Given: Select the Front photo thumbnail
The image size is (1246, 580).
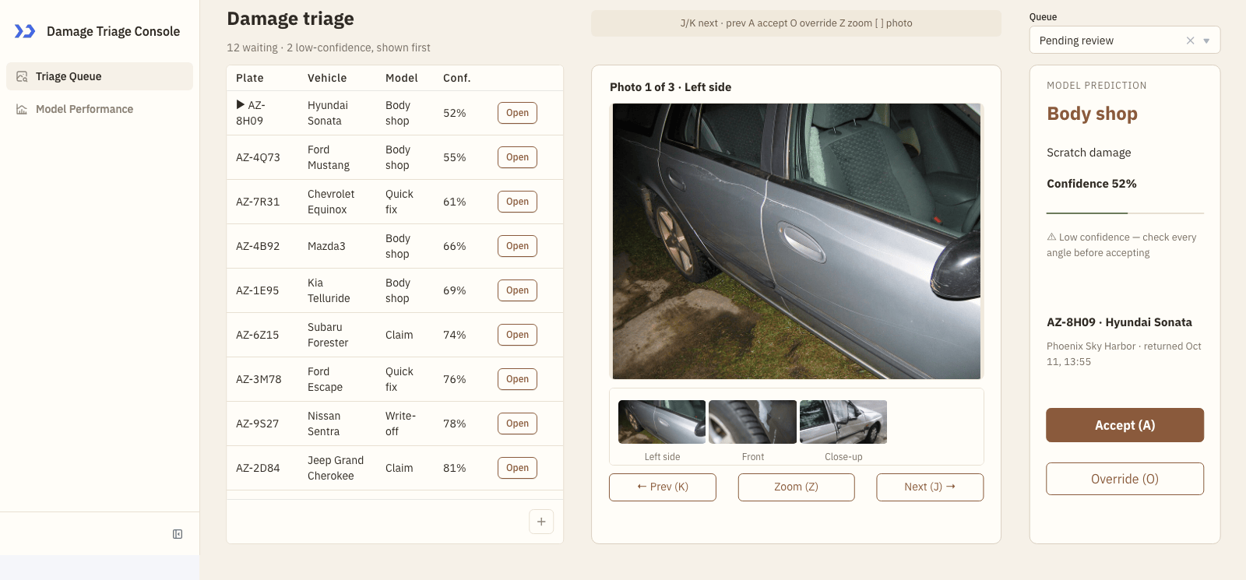Looking at the screenshot, I should point(752,422).
